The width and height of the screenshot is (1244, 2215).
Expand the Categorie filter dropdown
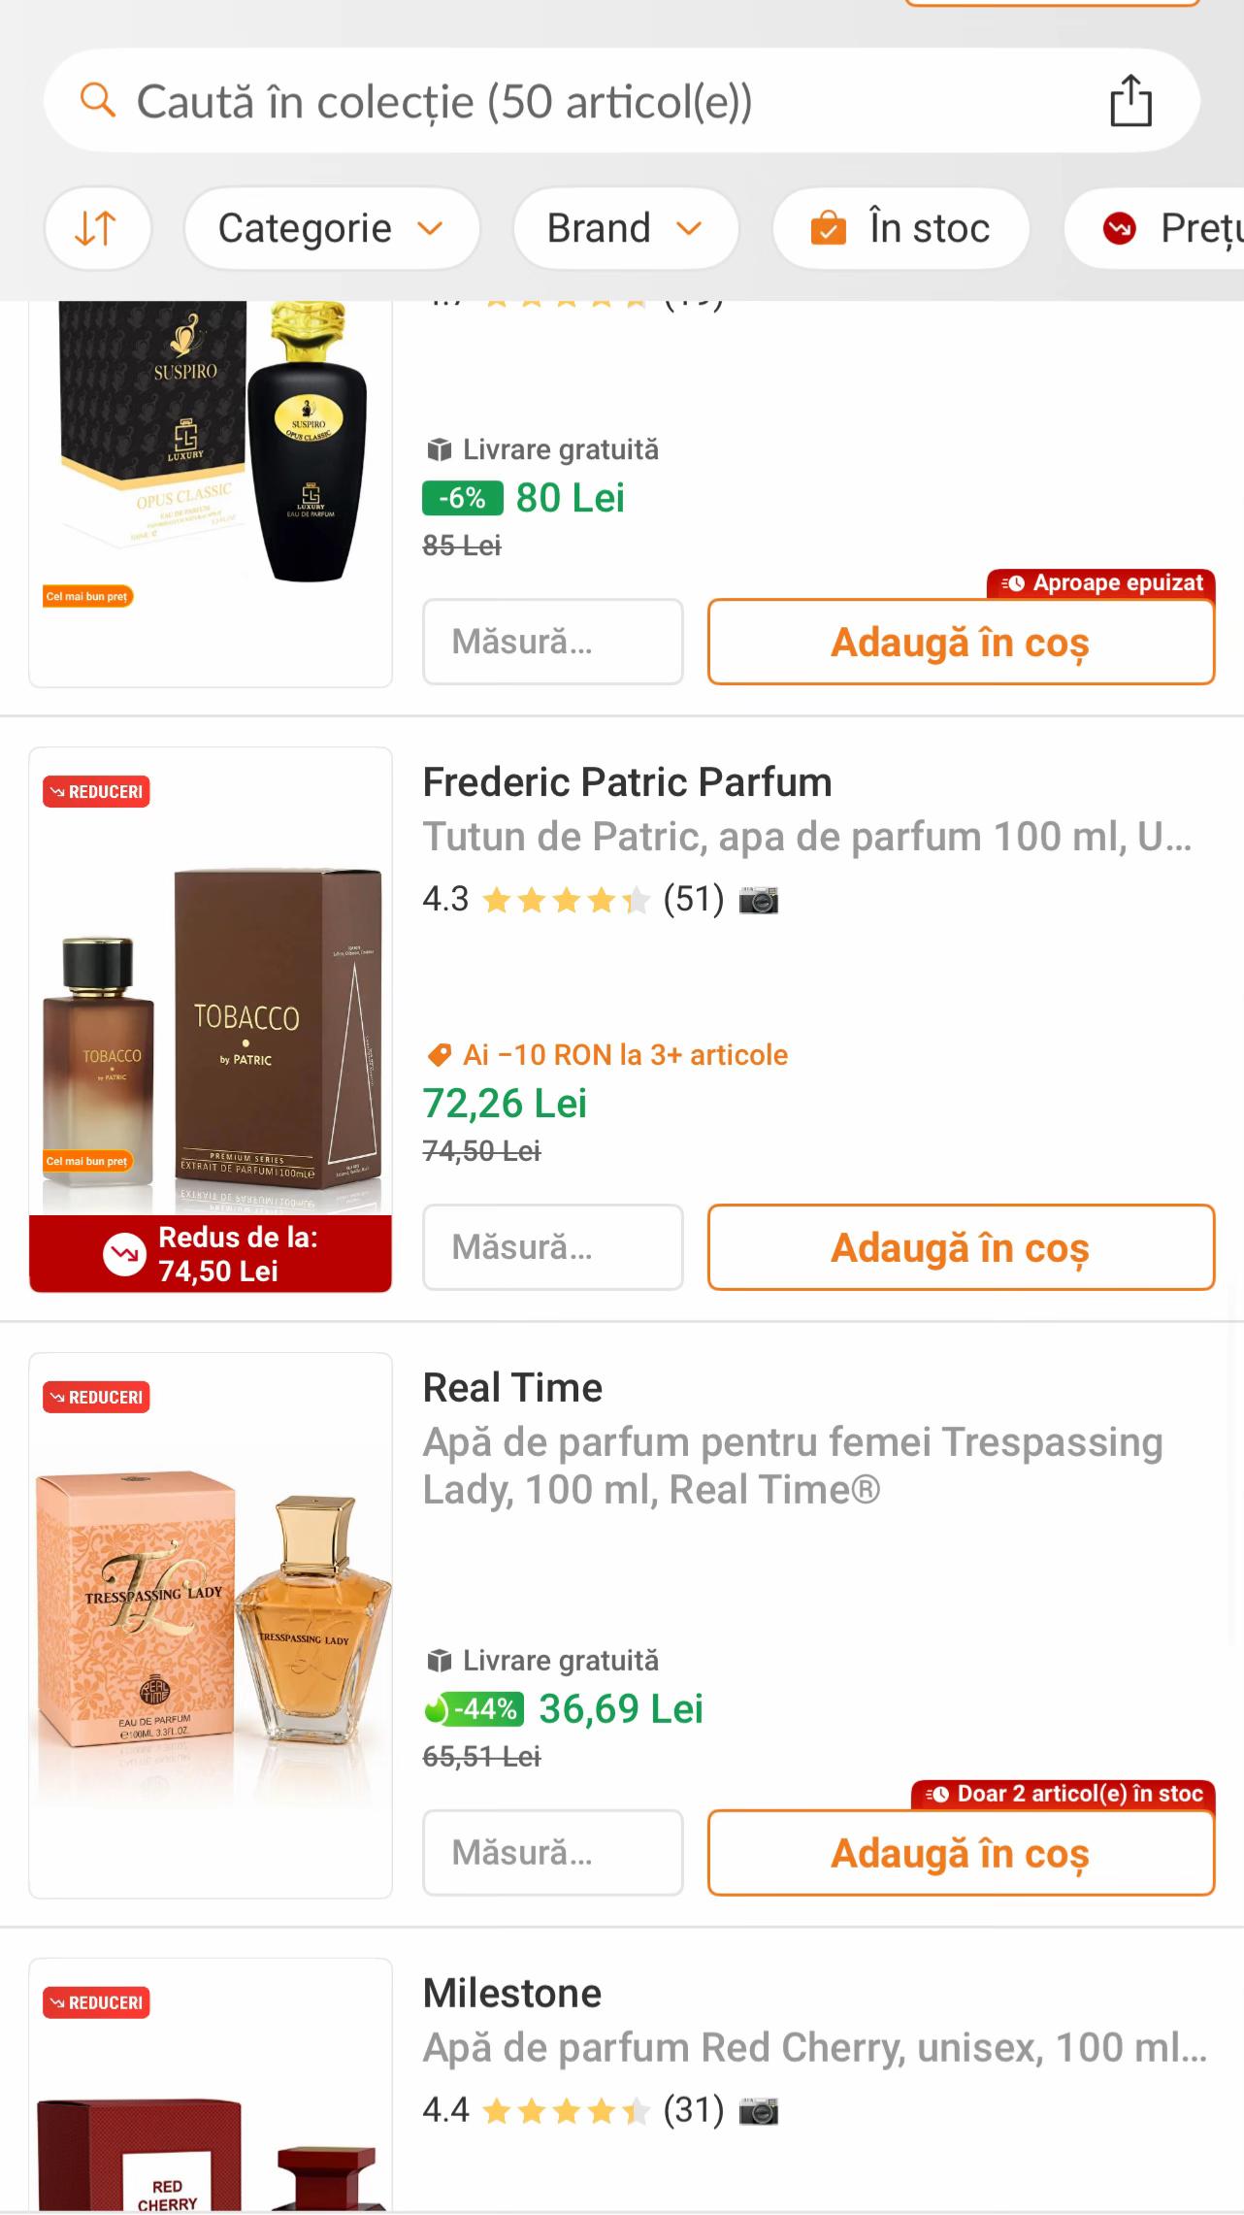coord(332,229)
